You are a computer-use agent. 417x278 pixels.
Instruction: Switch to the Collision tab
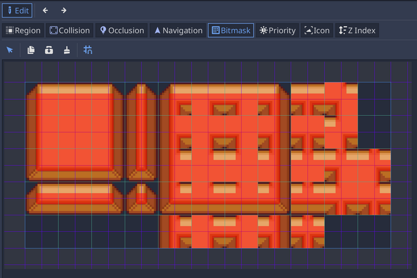point(70,30)
